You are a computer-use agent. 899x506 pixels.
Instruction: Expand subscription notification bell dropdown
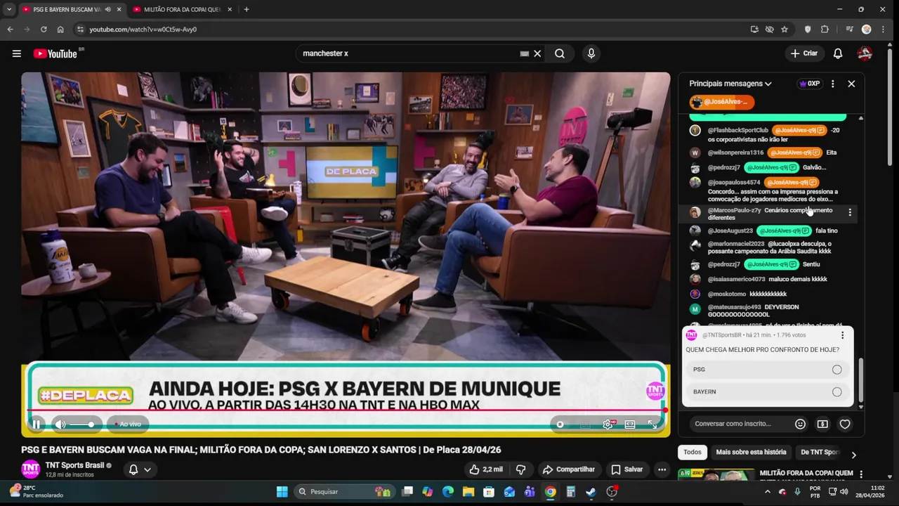140,469
